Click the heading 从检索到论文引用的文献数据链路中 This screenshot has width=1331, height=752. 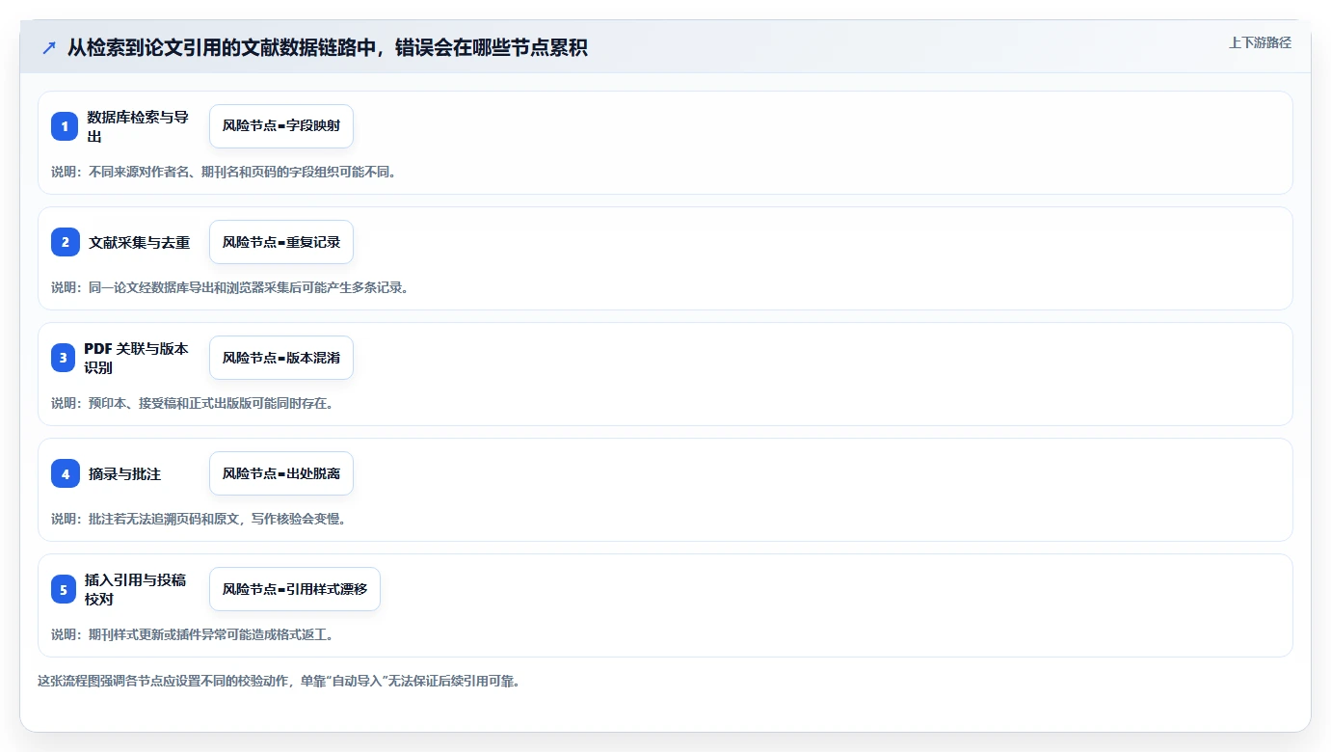328,48
